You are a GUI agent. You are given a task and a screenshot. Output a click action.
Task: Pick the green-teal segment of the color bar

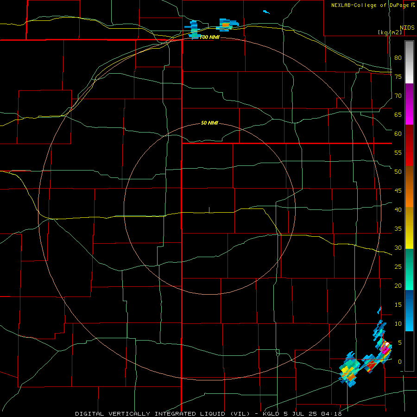tap(409, 269)
